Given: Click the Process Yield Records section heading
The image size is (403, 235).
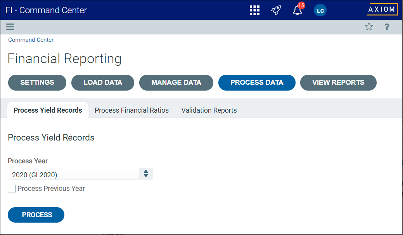Looking at the screenshot, I should (x=51, y=138).
